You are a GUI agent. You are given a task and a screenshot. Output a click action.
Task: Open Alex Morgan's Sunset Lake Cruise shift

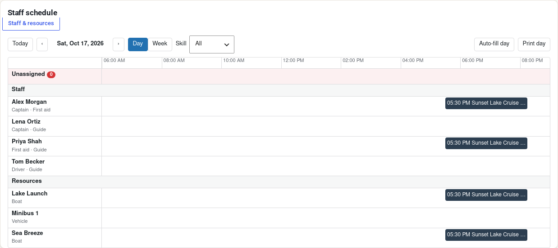pos(486,103)
